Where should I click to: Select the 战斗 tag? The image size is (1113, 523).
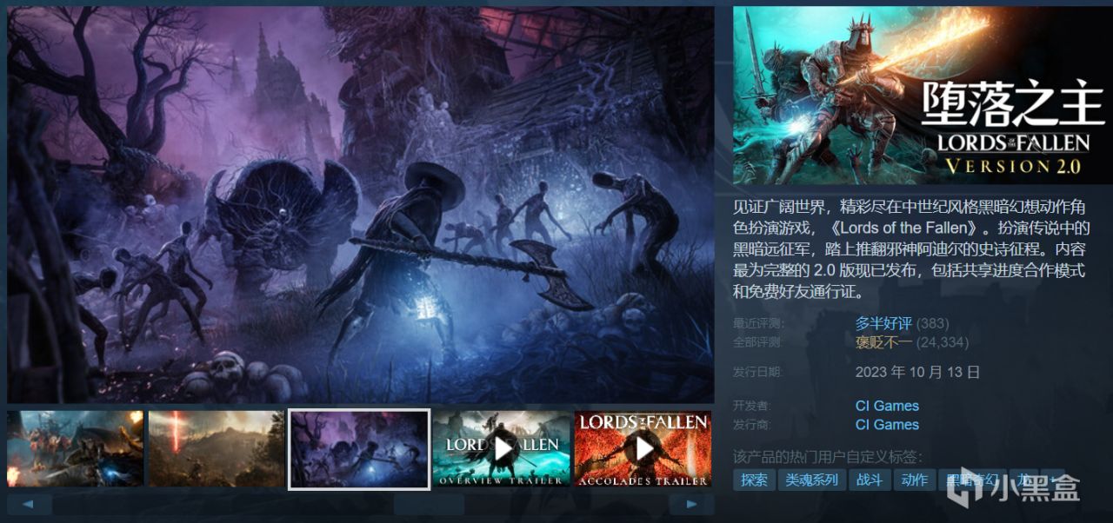click(x=869, y=480)
